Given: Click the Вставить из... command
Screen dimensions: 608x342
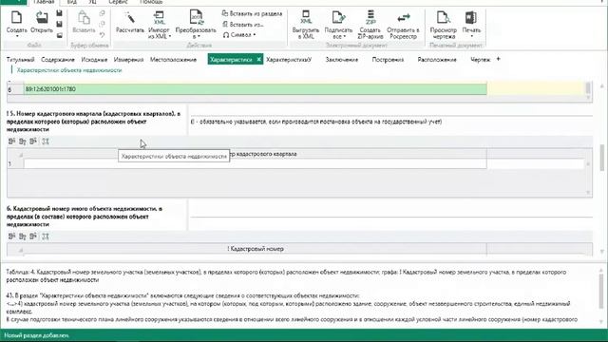Looking at the screenshot, I should click(243, 25).
